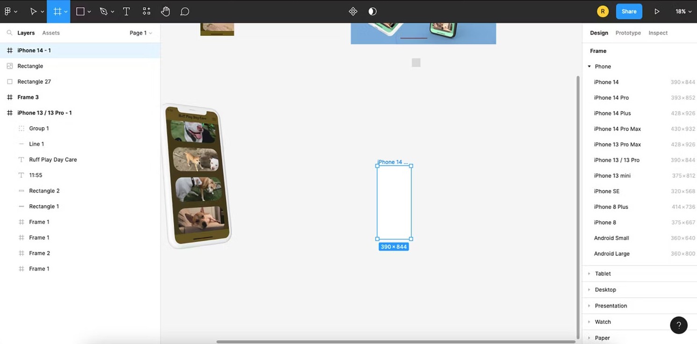Viewport: 697px width, 344px height.
Task: Select the Add comment tool
Action: point(185,11)
